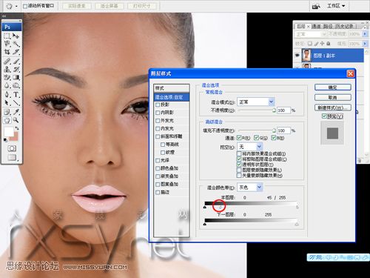
Task: Switch to the 通道 channels tab
Action: (316, 26)
